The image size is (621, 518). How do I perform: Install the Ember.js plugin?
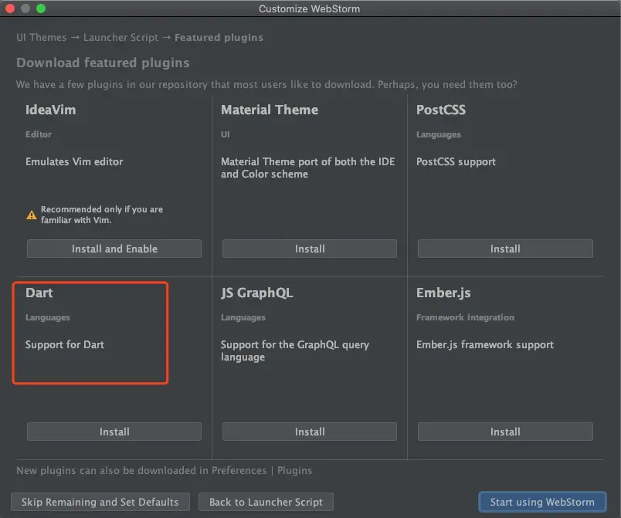tap(505, 432)
